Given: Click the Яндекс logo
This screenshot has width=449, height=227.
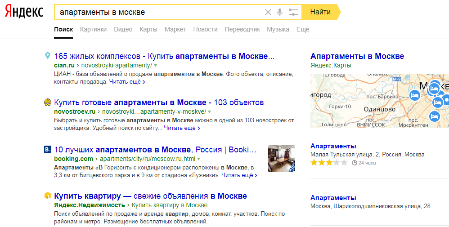Looking at the screenshot, I should 24,12.
